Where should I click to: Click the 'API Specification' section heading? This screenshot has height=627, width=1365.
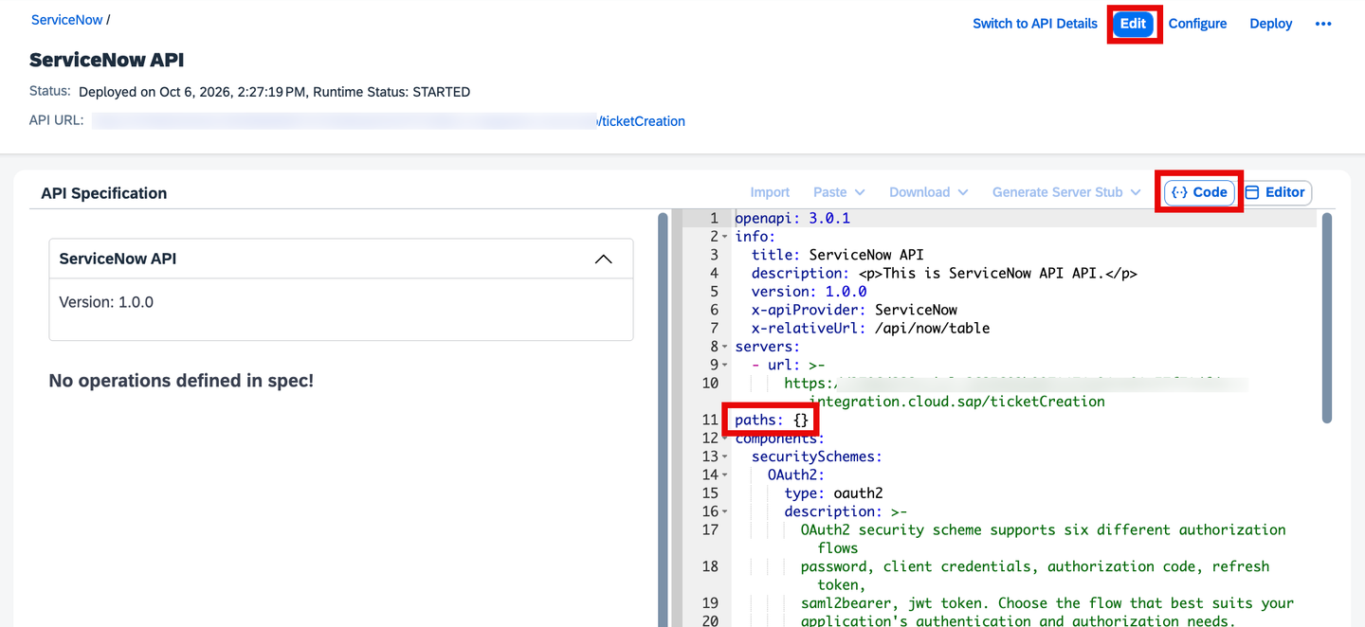click(104, 193)
